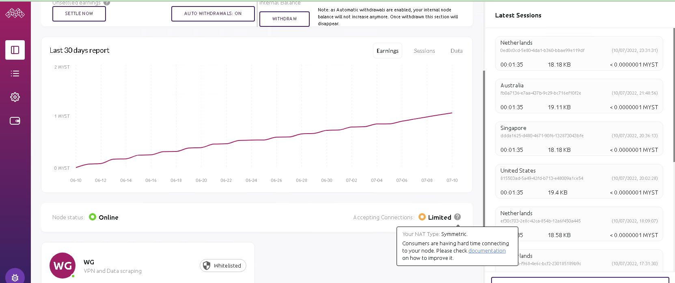Open the Sessions list icon in the sidebar
Image resolution: width=675 pixels, height=283 pixels.
[x=15, y=73]
